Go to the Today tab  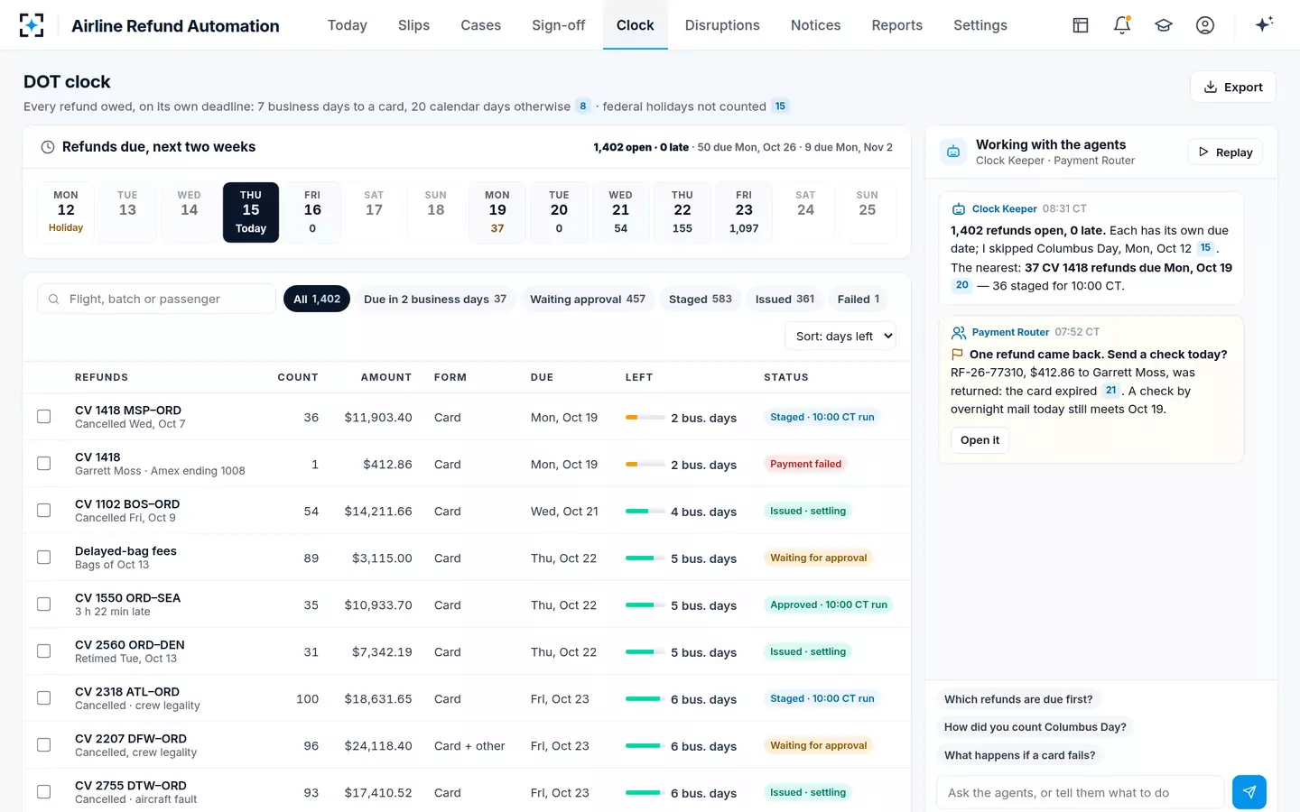coord(348,25)
